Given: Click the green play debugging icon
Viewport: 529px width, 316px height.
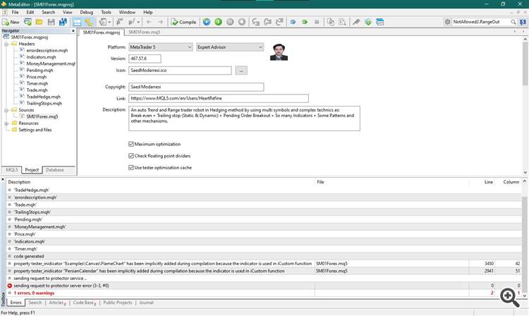Looking at the screenshot, I should point(218,22).
